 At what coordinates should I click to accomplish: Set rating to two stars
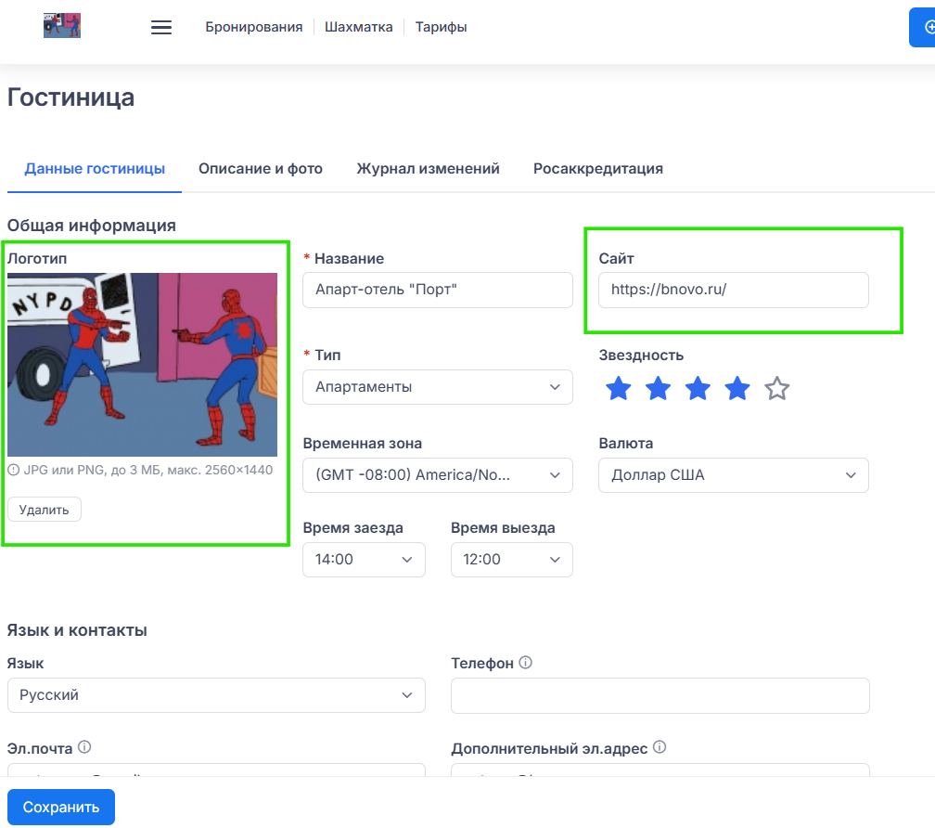coord(658,389)
